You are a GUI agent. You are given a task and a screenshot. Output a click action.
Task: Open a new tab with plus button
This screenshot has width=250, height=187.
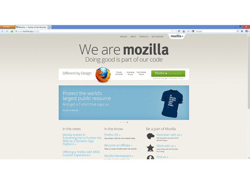(50, 27)
